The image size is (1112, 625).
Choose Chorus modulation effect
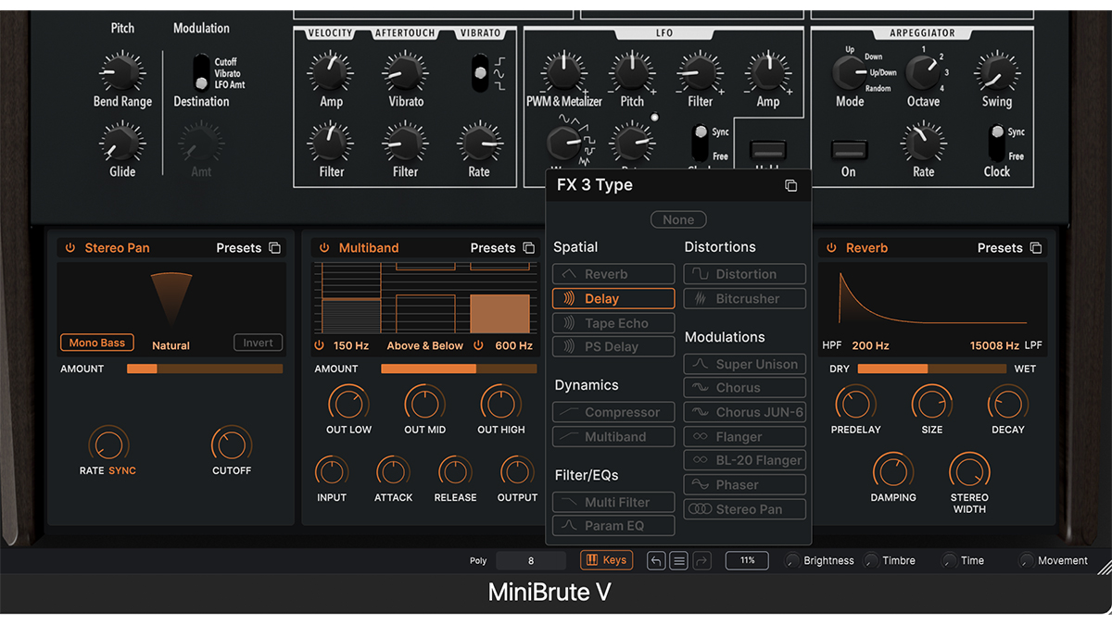point(745,388)
